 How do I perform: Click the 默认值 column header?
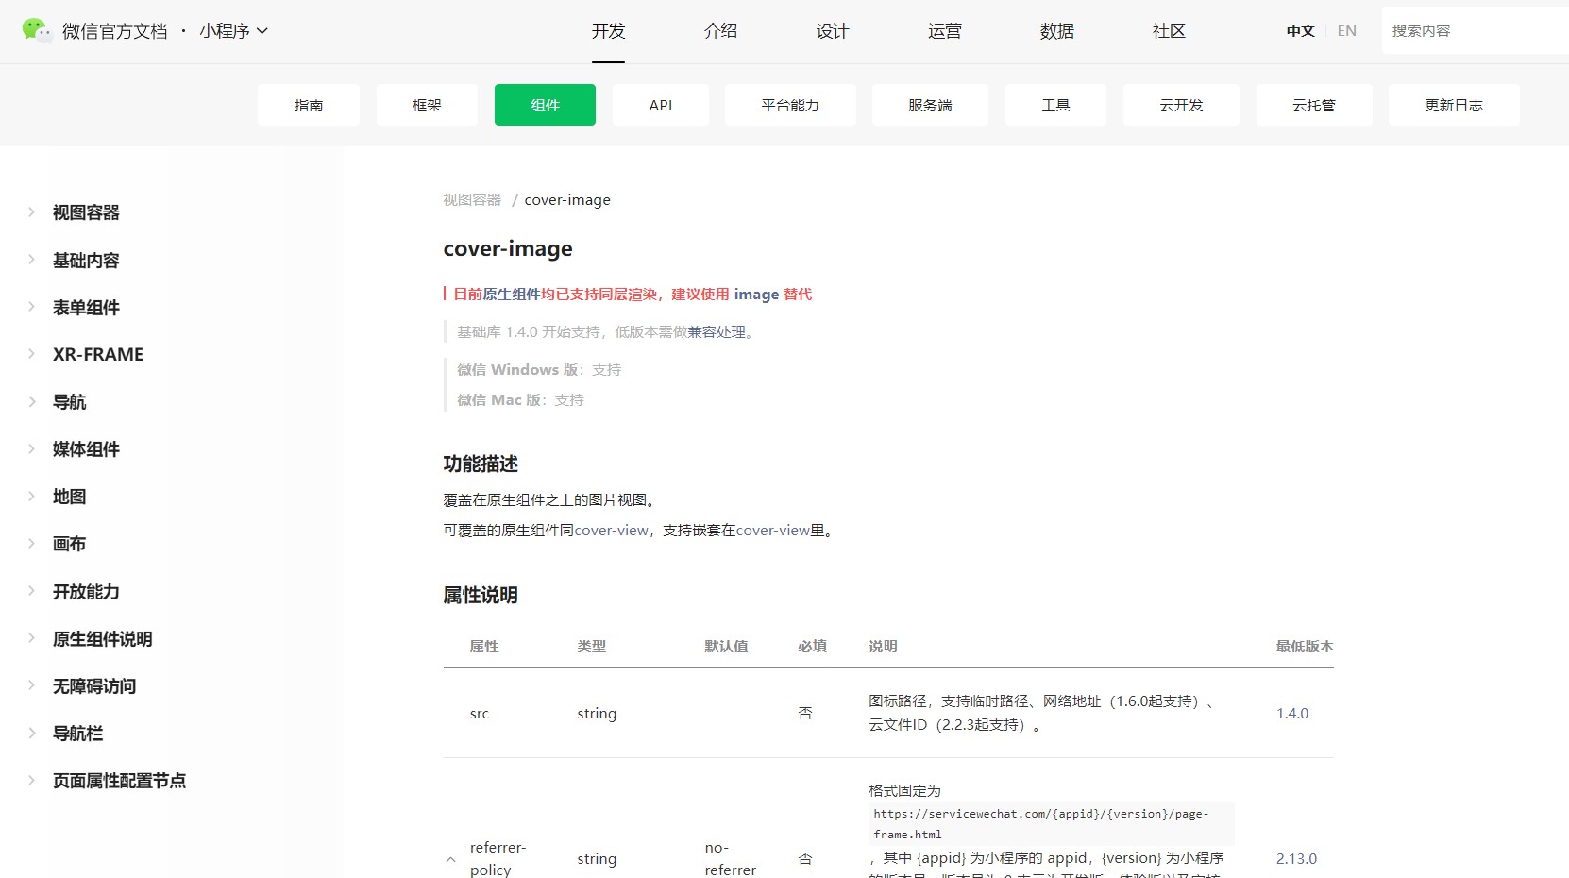click(x=726, y=647)
